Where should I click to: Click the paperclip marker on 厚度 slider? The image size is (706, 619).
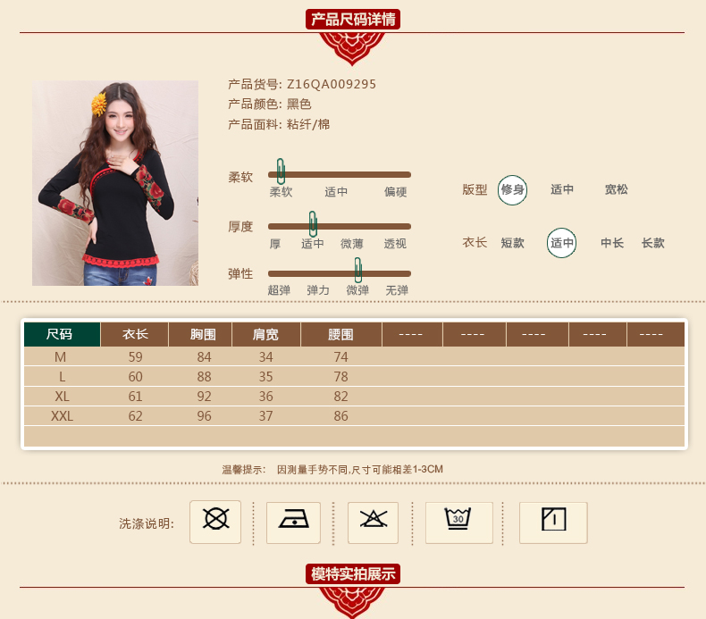(x=313, y=223)
